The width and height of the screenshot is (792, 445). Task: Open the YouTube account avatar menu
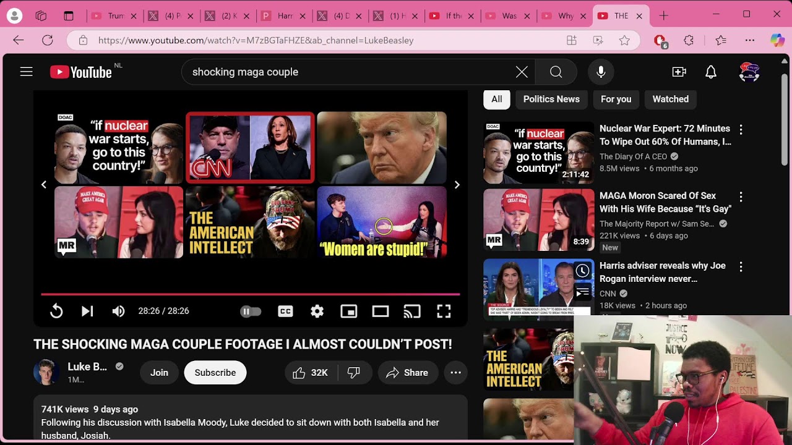[x=749, y=72]
